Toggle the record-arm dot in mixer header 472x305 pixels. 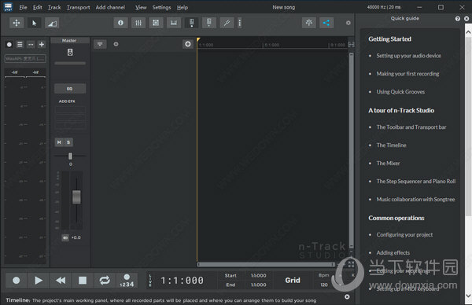click(x=9, y=45)
